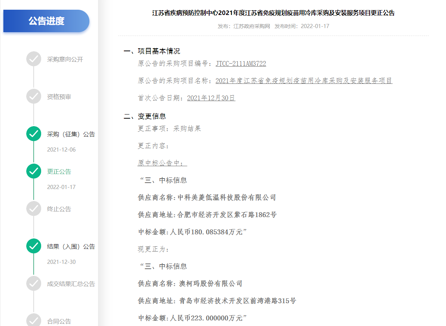
Task: Open the 资格预审 progress step
Action: coord(59,97)
